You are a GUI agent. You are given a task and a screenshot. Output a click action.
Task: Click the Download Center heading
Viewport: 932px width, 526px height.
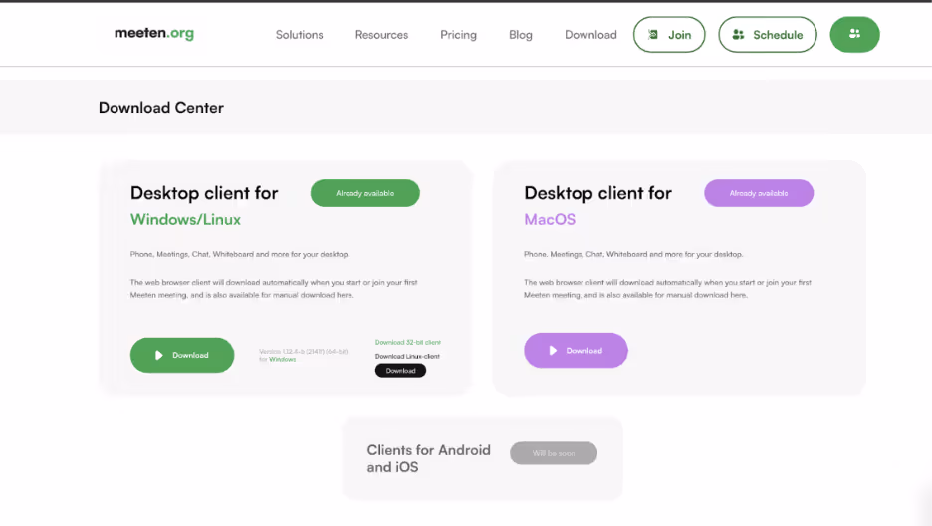point(161,108)
